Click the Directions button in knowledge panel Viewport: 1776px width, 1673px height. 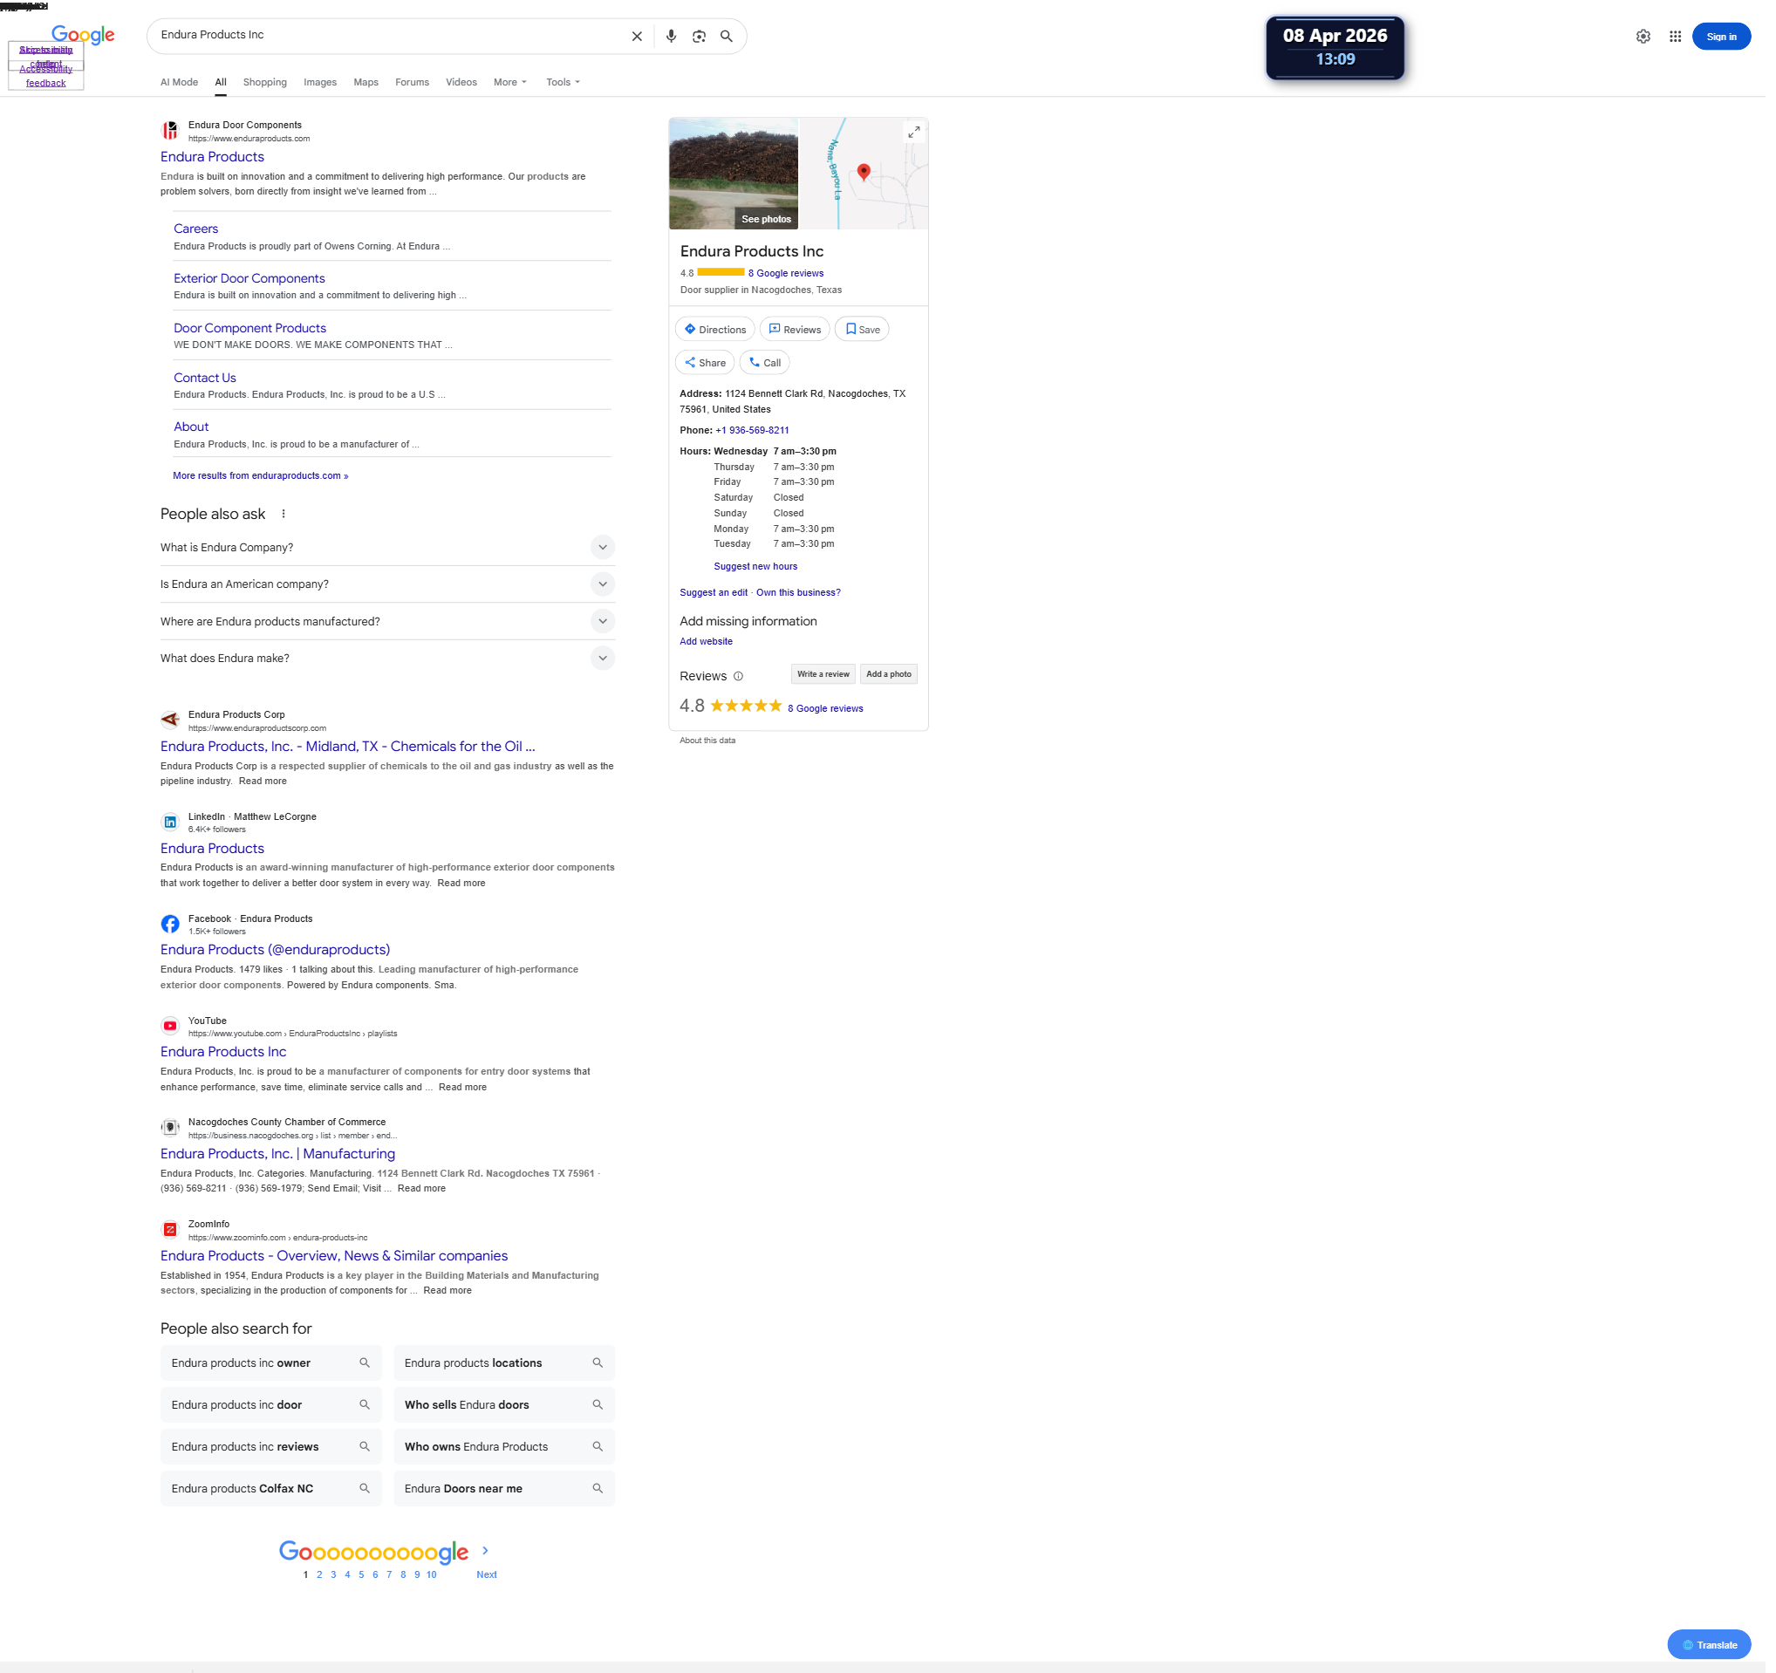coord(719,331)
